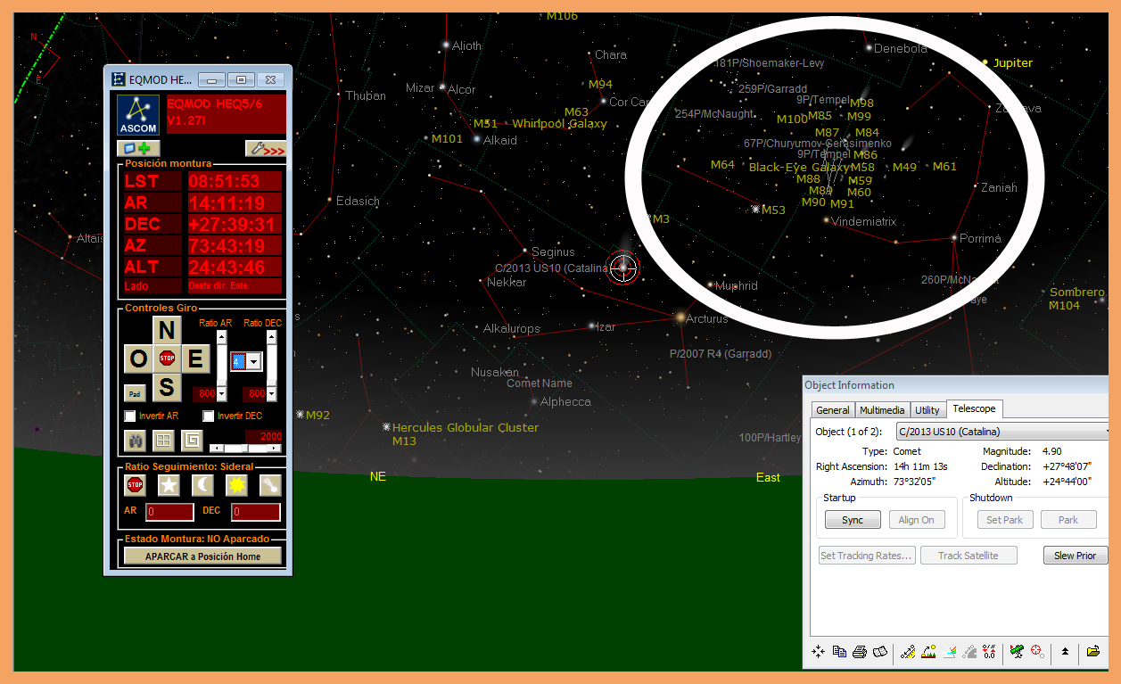Click the Ratio AR vertical slider
This screenshot has width=1121, height=684.
(x=222, y=364)
